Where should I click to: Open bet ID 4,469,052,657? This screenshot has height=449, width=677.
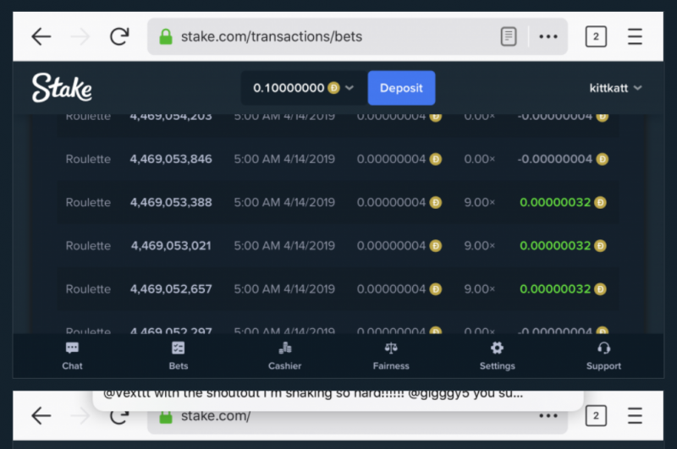(x=171, y=289)
